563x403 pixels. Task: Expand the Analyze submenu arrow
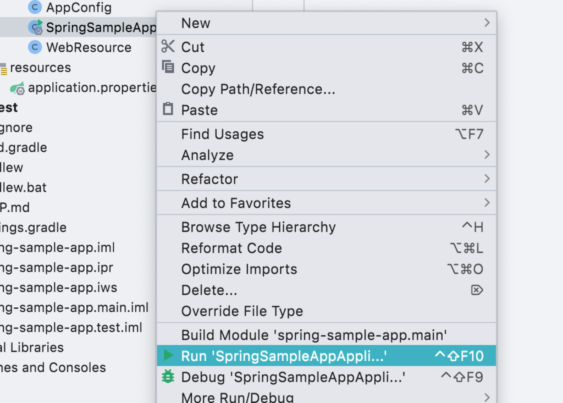[487, 155]
